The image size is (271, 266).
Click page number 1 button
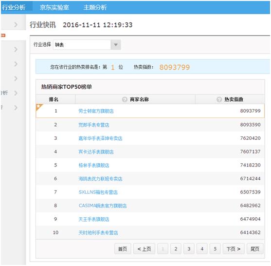pos(163,249)
